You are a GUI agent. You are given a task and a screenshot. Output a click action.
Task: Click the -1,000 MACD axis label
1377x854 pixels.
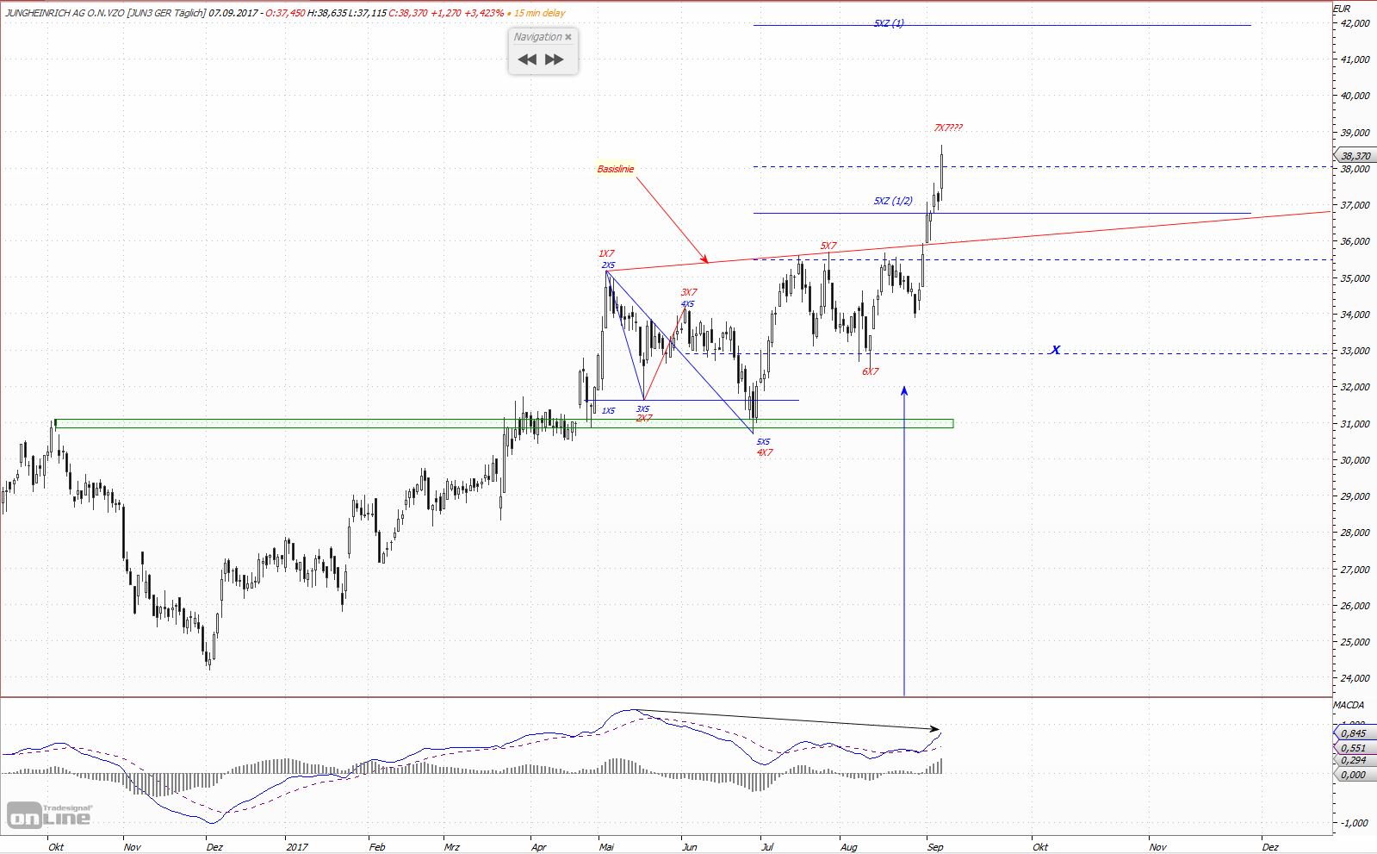[x=1355, y=823]
